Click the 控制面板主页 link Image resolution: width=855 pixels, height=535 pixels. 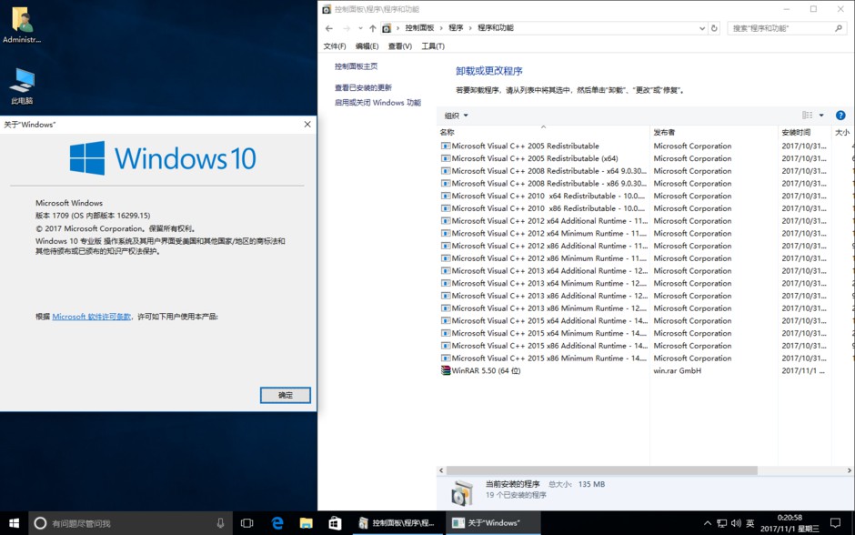coord(356,66)
